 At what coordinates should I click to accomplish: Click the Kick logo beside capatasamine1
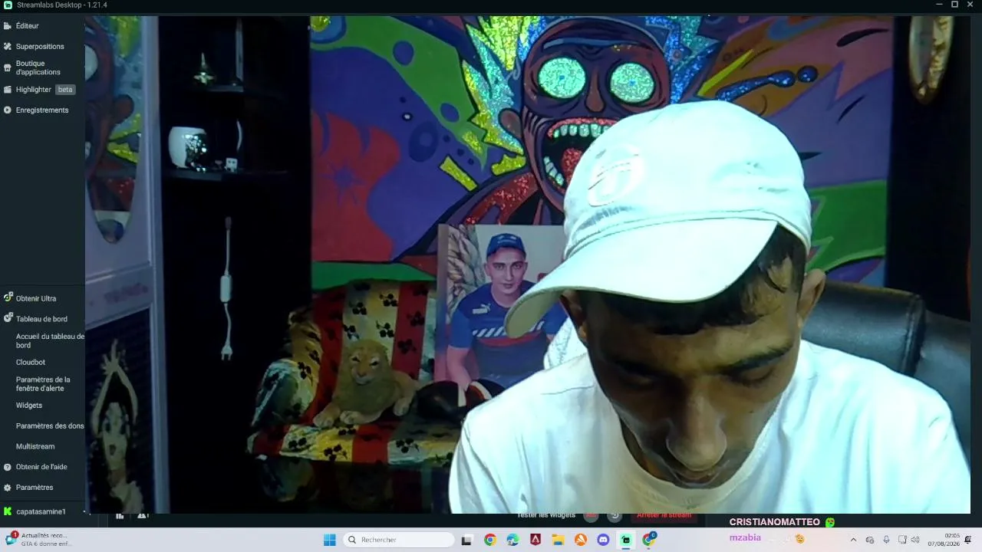coord(8,511)
